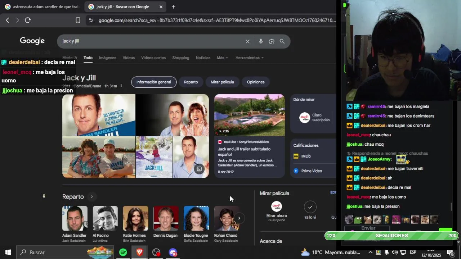Switch to the 'Imágenes' search tab
The width and height of the screenshot is (461, 259).
pos(108,58)
